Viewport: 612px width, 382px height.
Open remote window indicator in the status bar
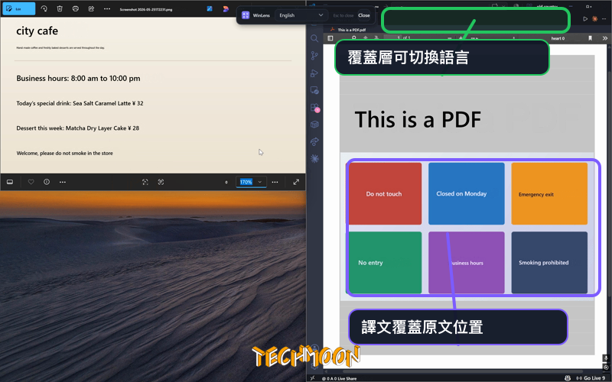(x=312, y=378)
